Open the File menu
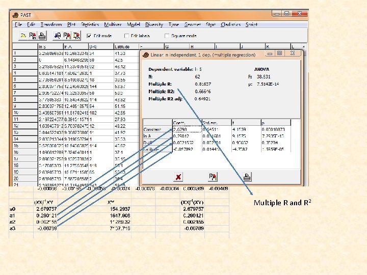This screenshot has height=275, width=367. [x=18, y=24]
